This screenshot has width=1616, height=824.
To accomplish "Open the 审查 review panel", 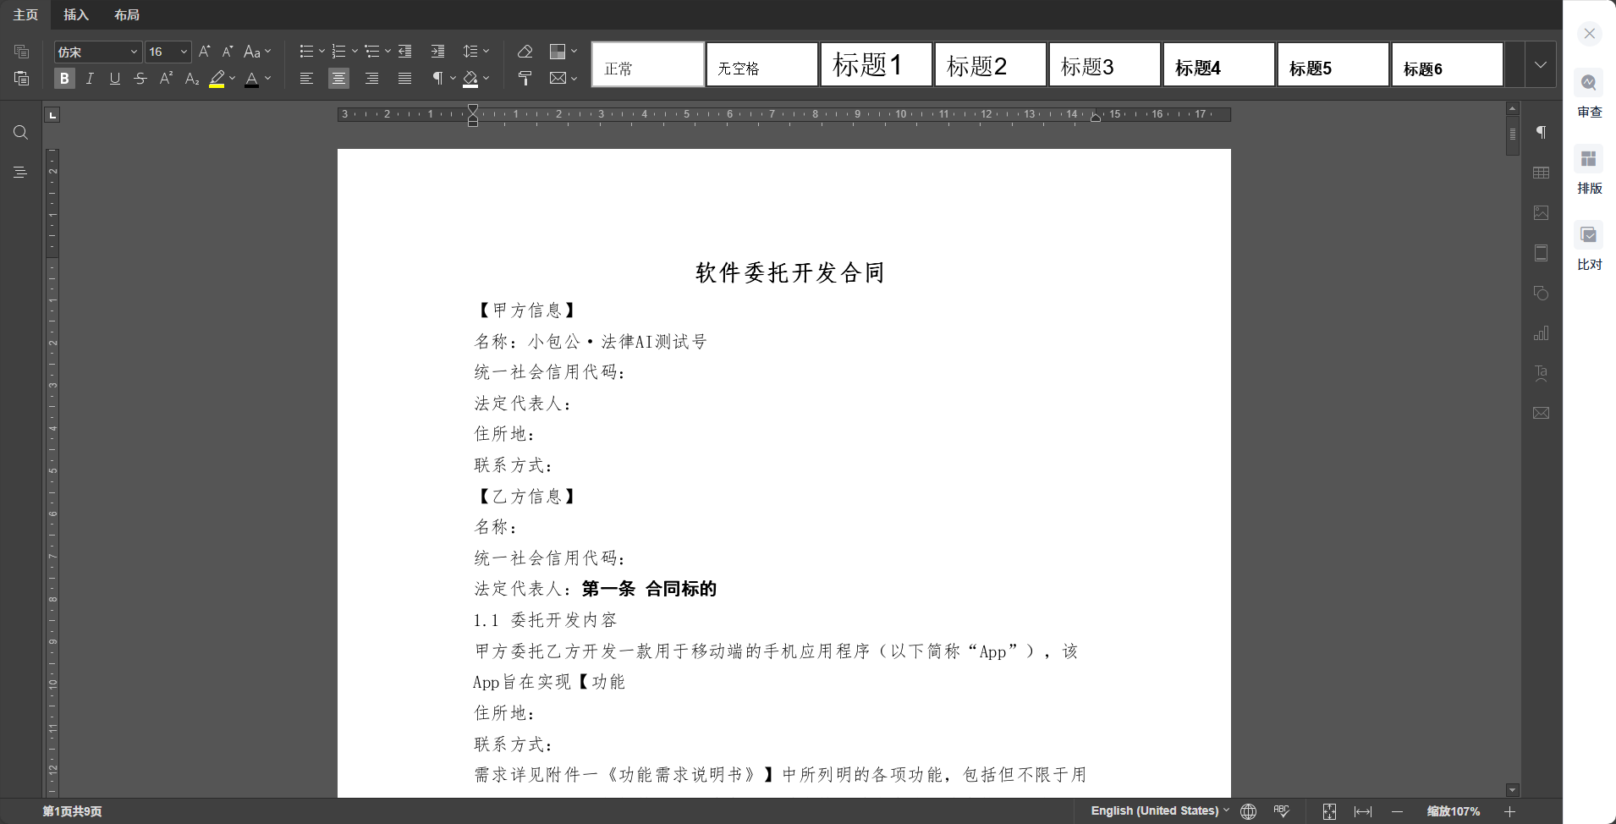I will click(x=1589, y=93).
